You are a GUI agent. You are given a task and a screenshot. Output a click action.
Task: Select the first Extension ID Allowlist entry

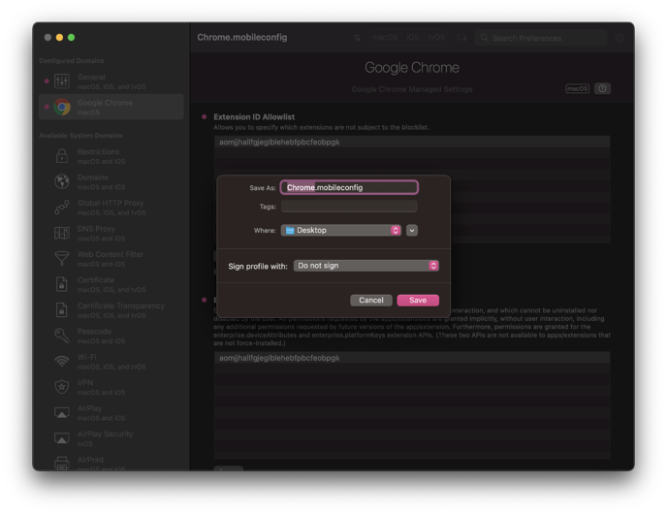[412, 142]
